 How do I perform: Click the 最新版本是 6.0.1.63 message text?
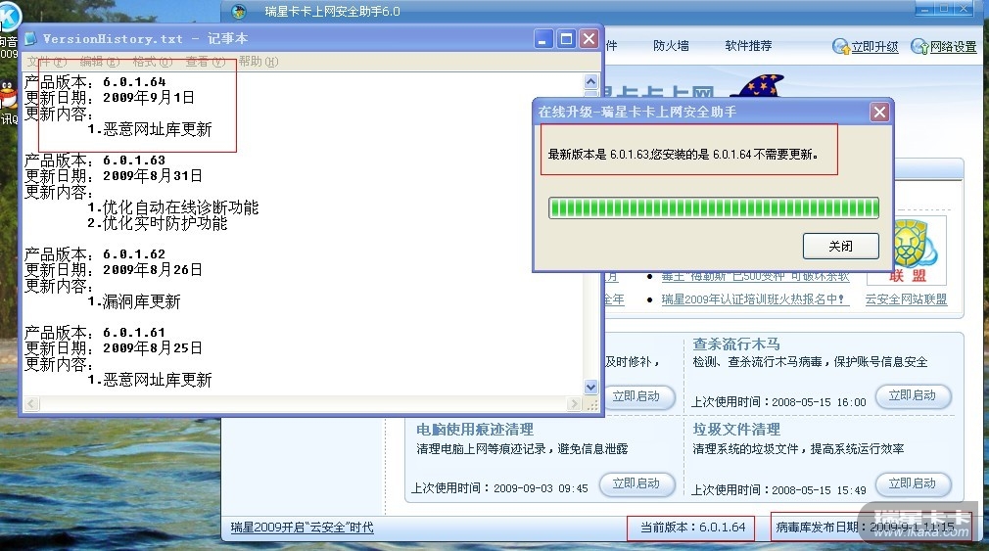point(683,154)
